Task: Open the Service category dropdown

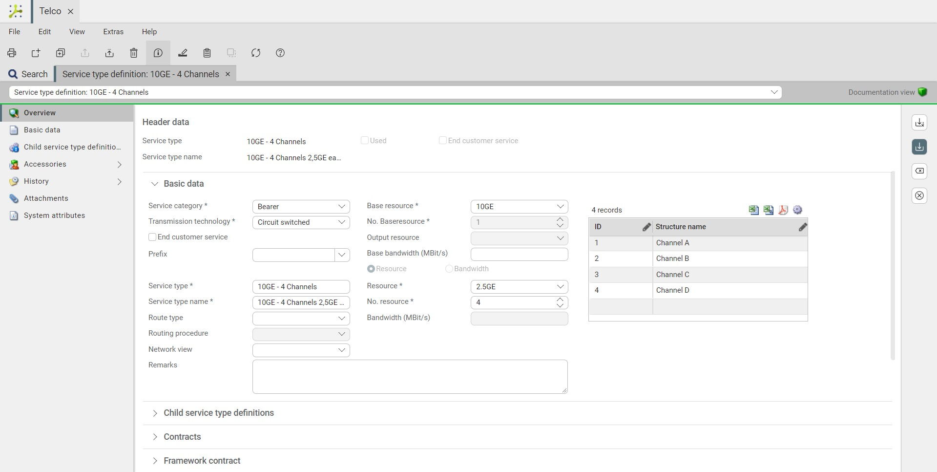Action: click(x=301, y=207)
